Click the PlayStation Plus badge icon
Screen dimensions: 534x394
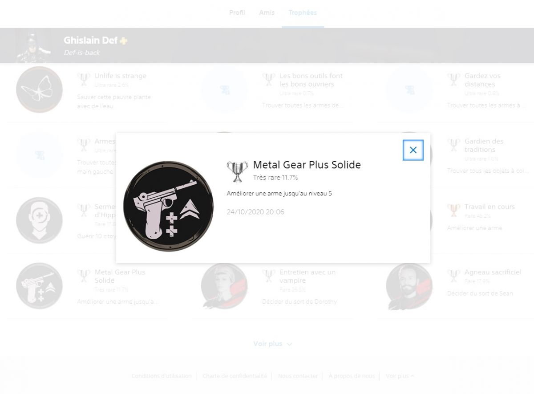[124, 41]
